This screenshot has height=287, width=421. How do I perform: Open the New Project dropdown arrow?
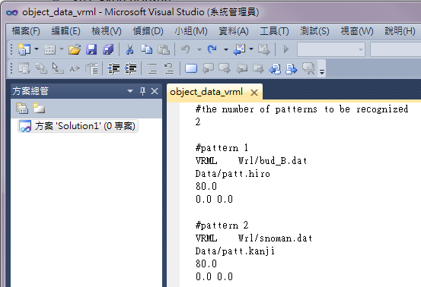pos(37,49)
